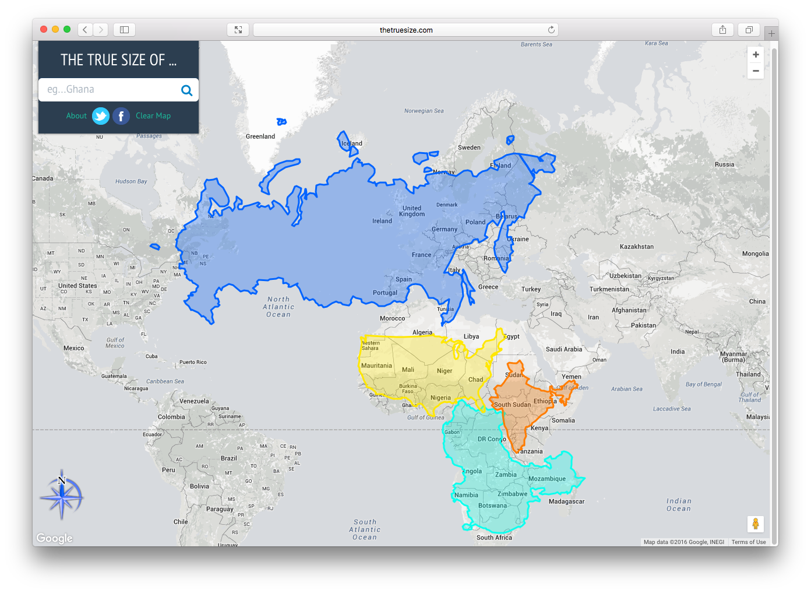The width and height of the screenshot is (811, 593).
Task: Click the reload page icon
Action: pos(551,30)
